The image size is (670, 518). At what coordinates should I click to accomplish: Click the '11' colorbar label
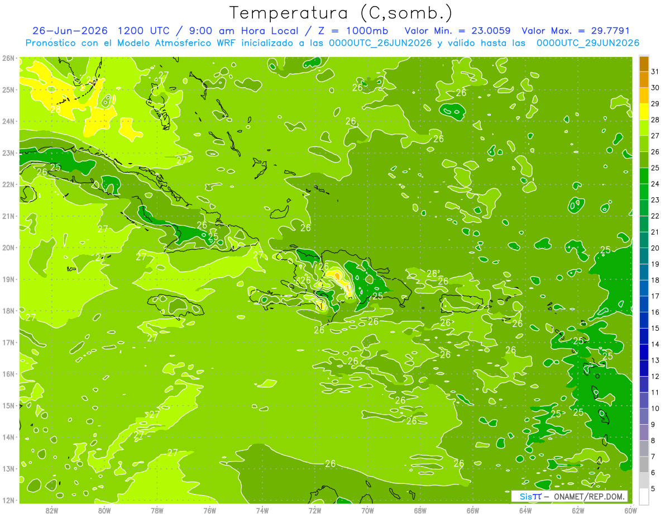pyautogui.click(x=655, y=392)
